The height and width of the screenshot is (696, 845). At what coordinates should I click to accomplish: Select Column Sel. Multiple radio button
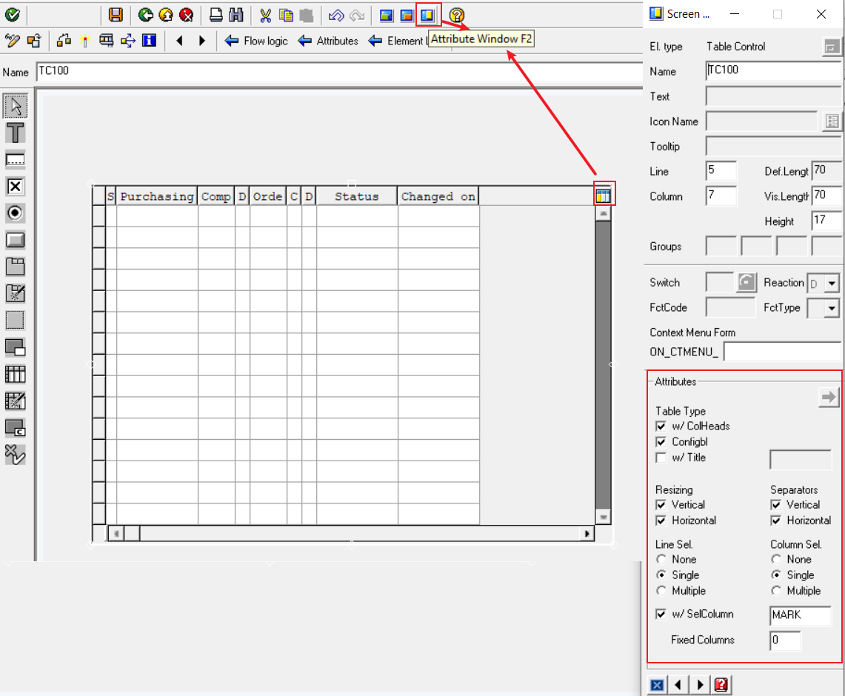pyautogui.click(x=776, y=590)
